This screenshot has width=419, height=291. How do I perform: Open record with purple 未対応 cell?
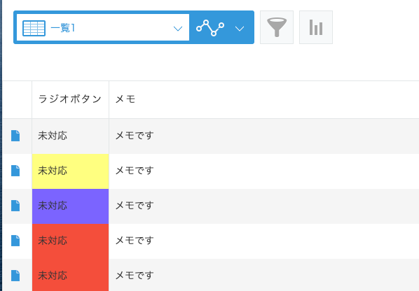[15, 206]
